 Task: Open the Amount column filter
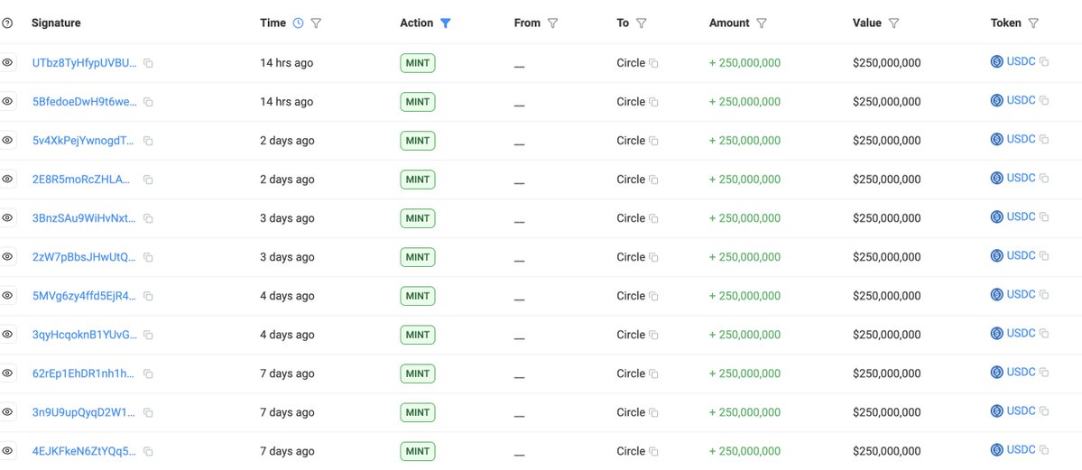pos(762,23)
